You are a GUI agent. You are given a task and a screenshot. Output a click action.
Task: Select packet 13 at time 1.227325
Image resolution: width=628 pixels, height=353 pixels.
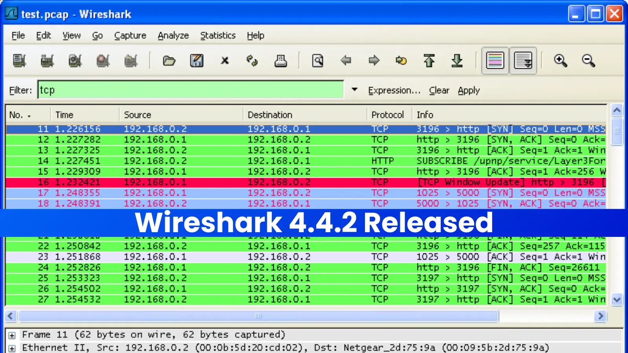pyautogui.click(x=306, y=150)
